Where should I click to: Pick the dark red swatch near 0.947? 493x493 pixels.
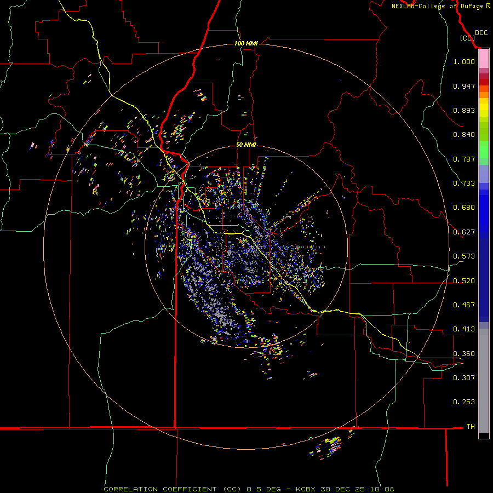[484, 82]
